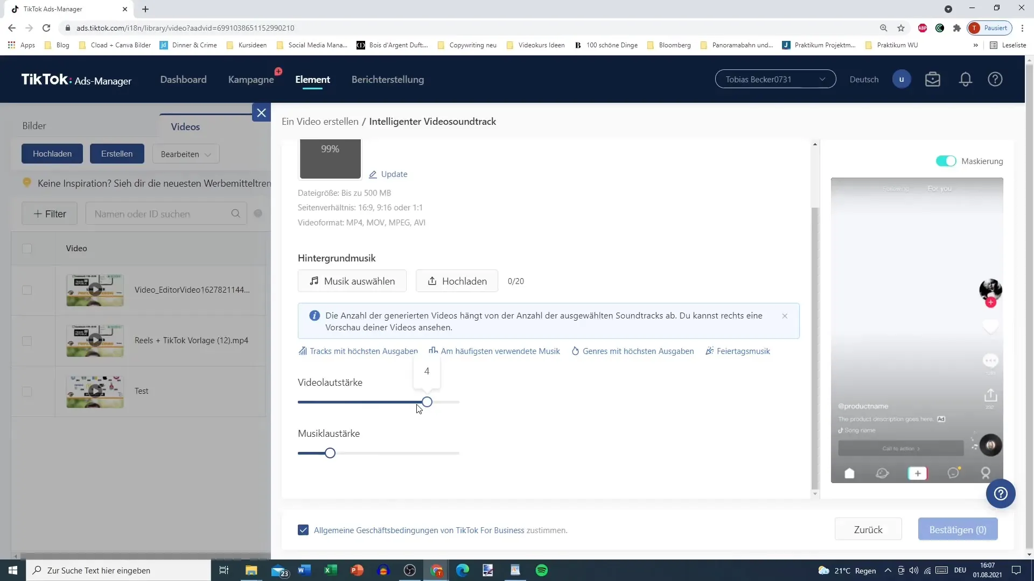This screenshot has width=1034, height=581.
Task: Open the Kampagne menu
Action: (251, 80)
